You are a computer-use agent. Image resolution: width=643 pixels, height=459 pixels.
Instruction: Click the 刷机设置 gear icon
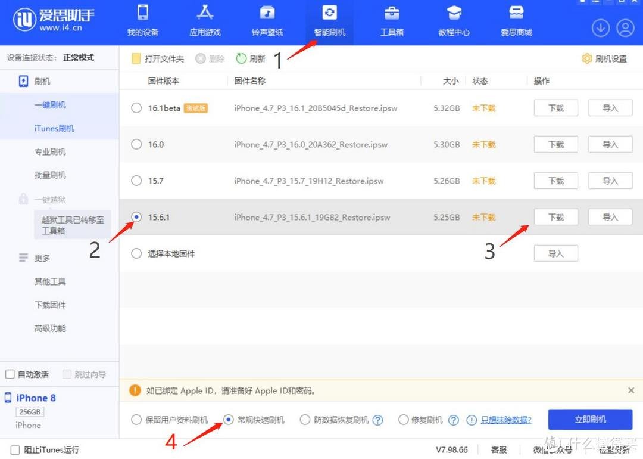point(587,58)
